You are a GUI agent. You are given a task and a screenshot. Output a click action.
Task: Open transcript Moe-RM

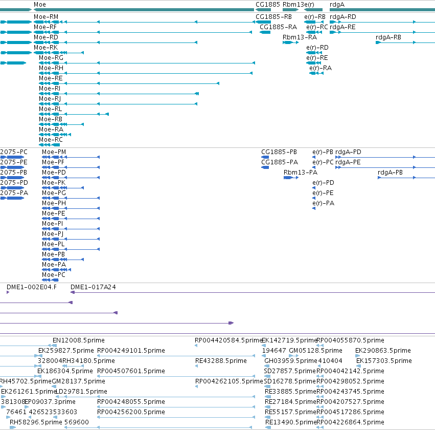coord(46,17)
